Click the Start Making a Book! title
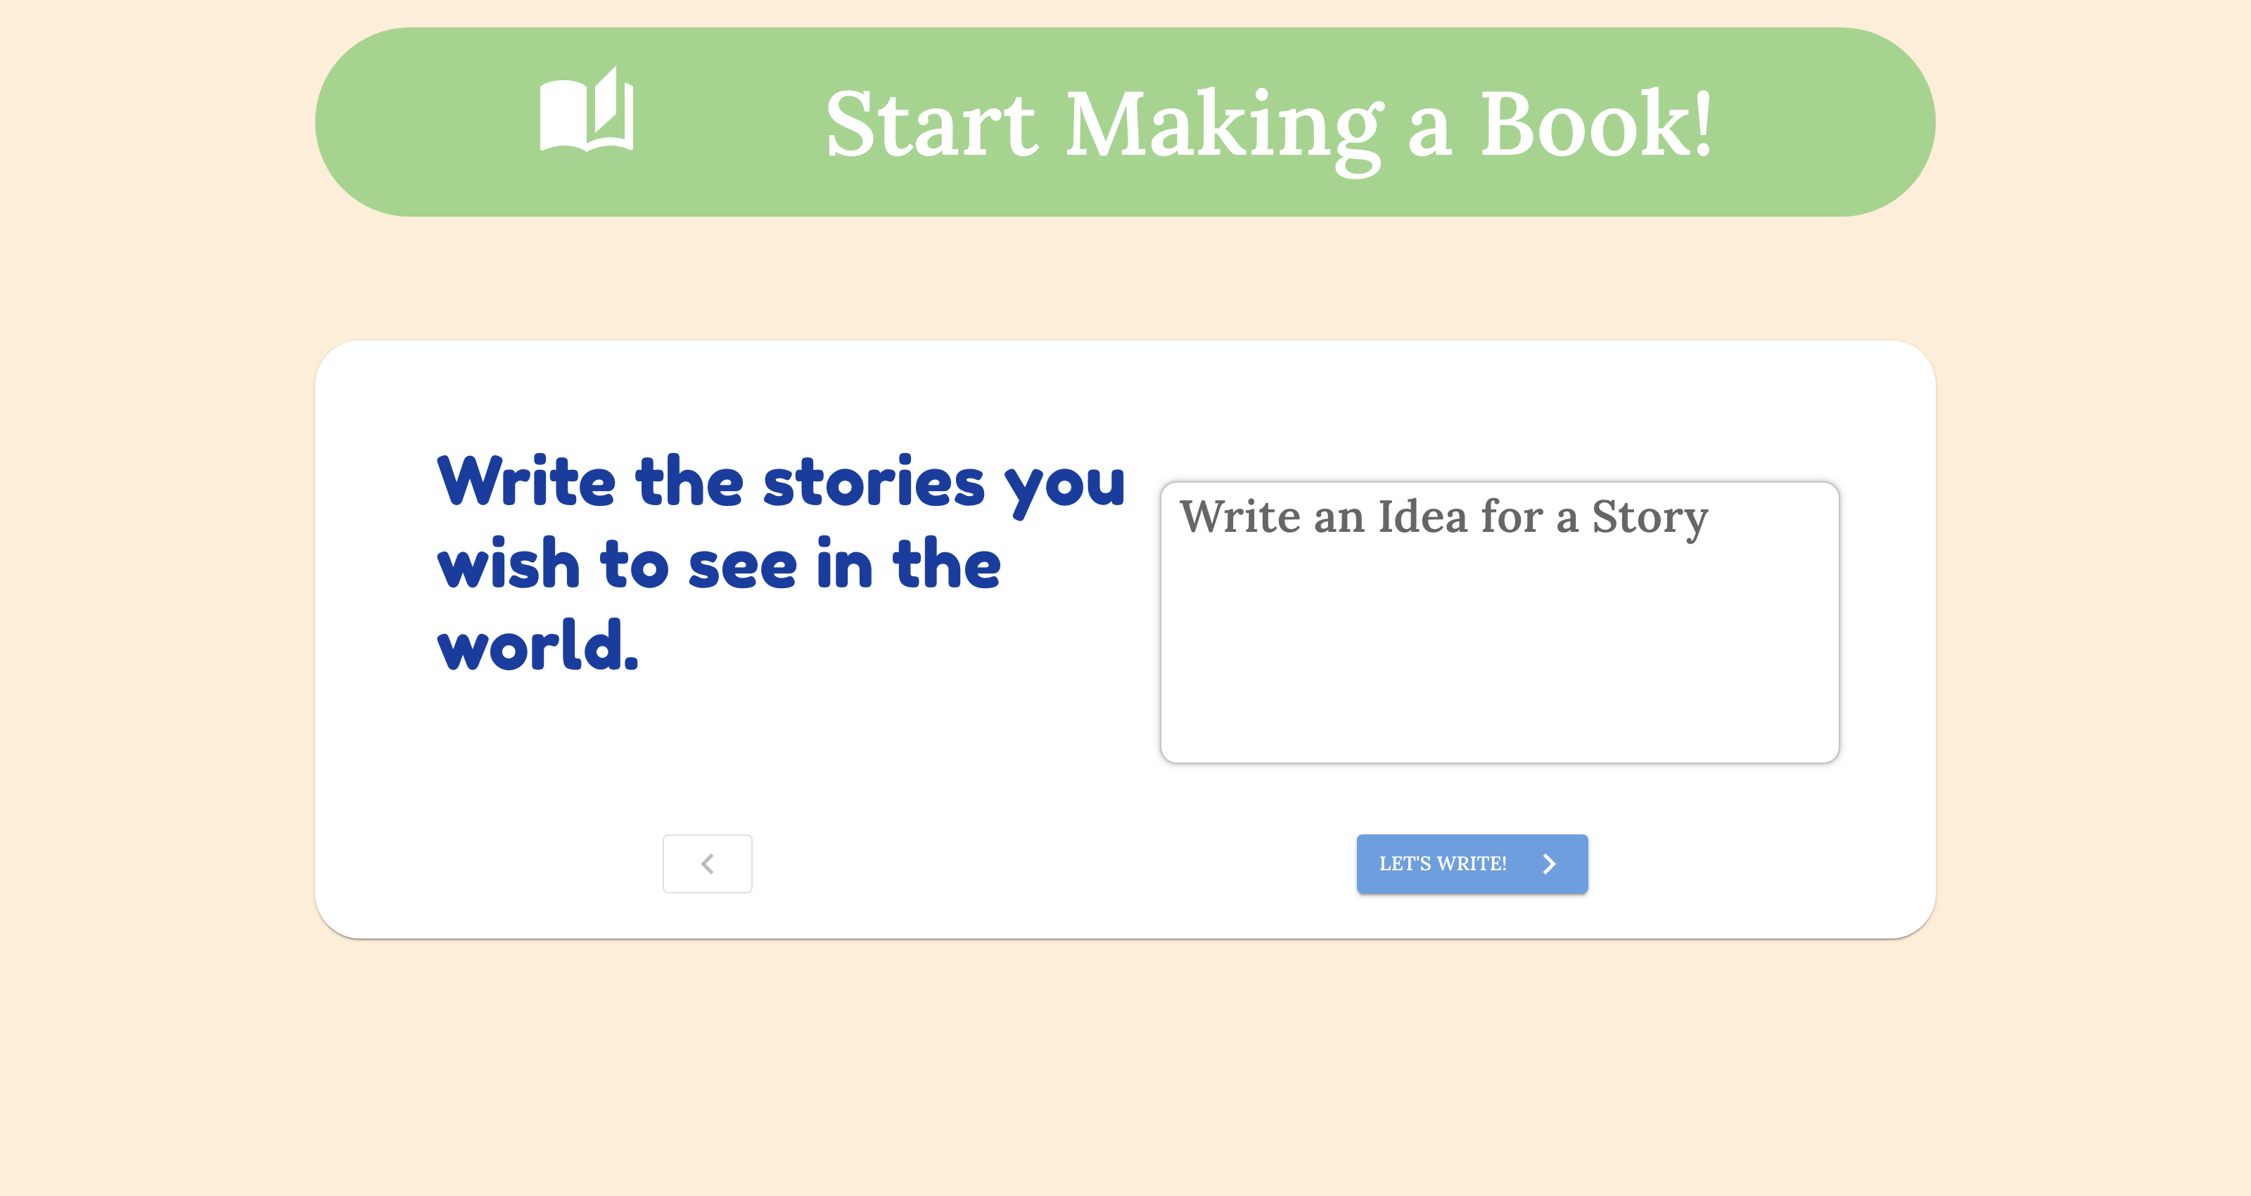Image resolution: width=2251 pixels, height=1196 pixels. pyautogui.click(x=1269, y=124)
